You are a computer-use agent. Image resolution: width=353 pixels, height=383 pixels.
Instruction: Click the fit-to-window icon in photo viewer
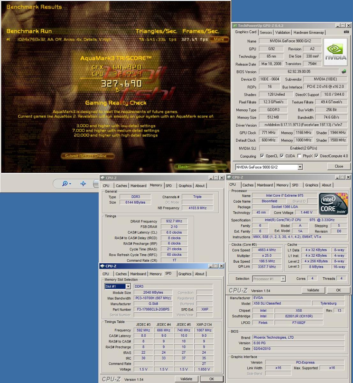(83, 184)
